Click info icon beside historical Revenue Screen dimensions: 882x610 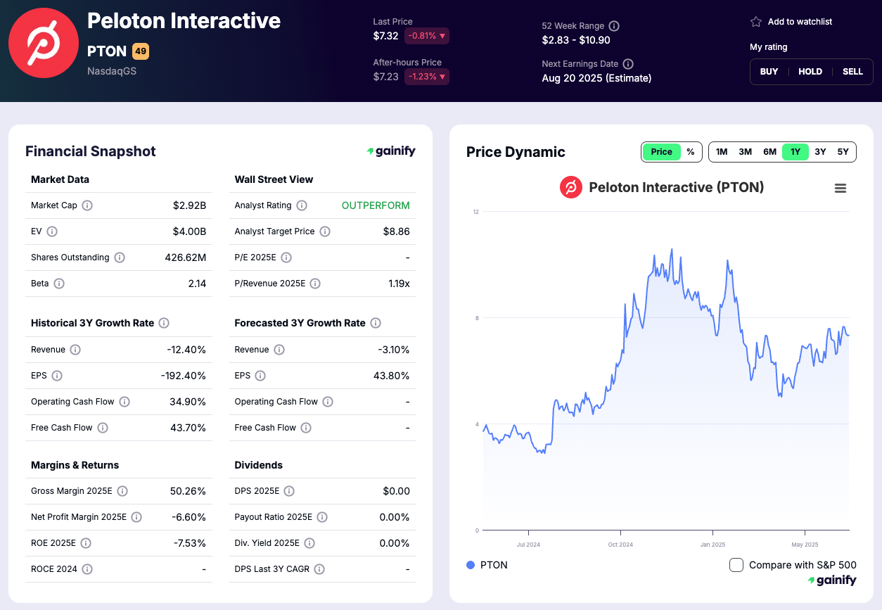(x=75, y=350)
